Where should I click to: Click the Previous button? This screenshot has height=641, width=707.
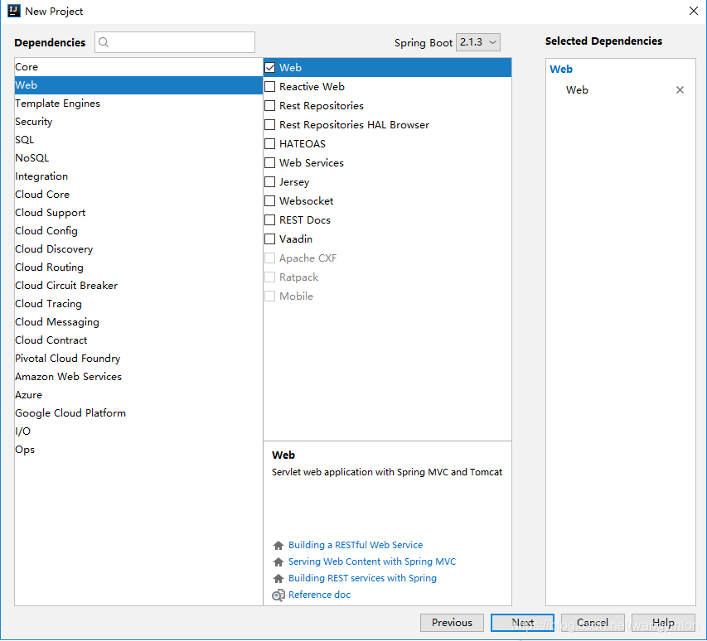click(x=452, y=623)
